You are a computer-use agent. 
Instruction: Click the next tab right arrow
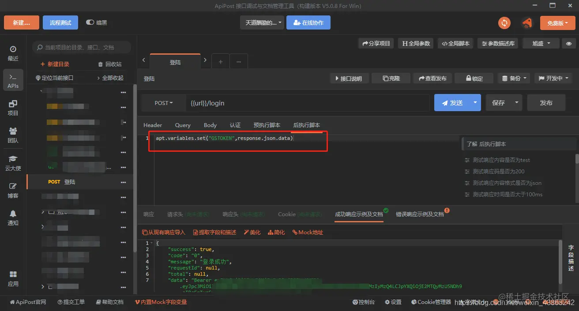205,60
